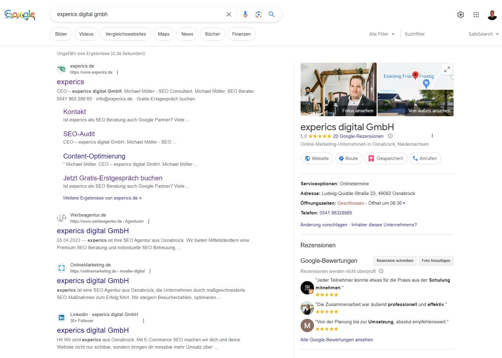Click 'Alle Google-Bewertungen ansehen'
Screen dimensions: 502x358
tap(336, 340)
